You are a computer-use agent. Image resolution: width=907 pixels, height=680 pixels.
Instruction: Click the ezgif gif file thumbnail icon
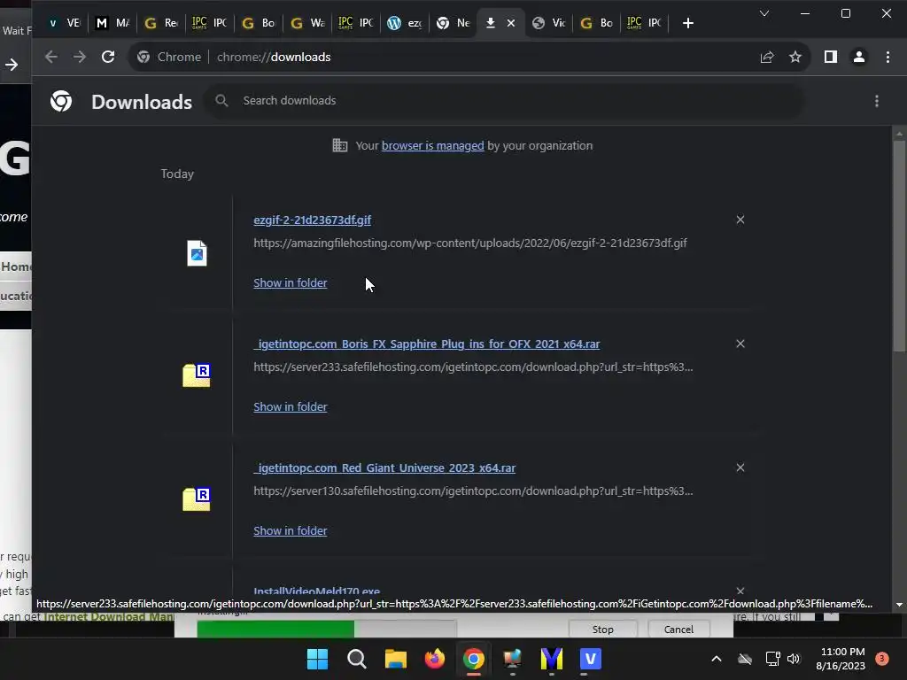click(x=197, y=253)
